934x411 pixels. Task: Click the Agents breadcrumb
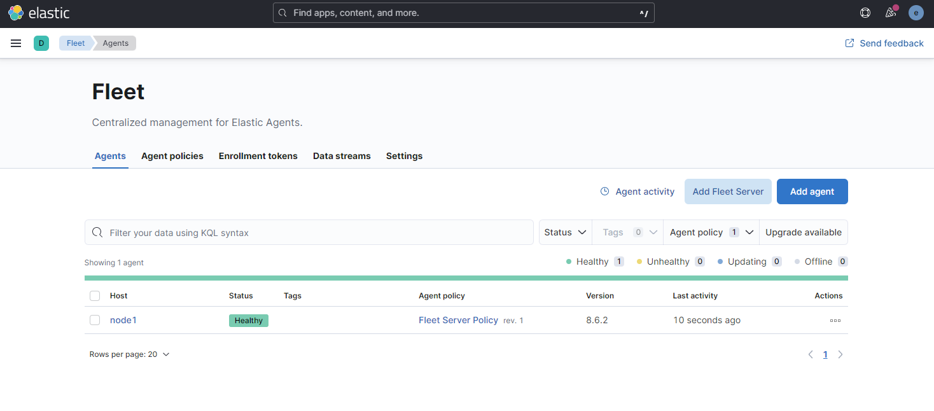point(116,43)
